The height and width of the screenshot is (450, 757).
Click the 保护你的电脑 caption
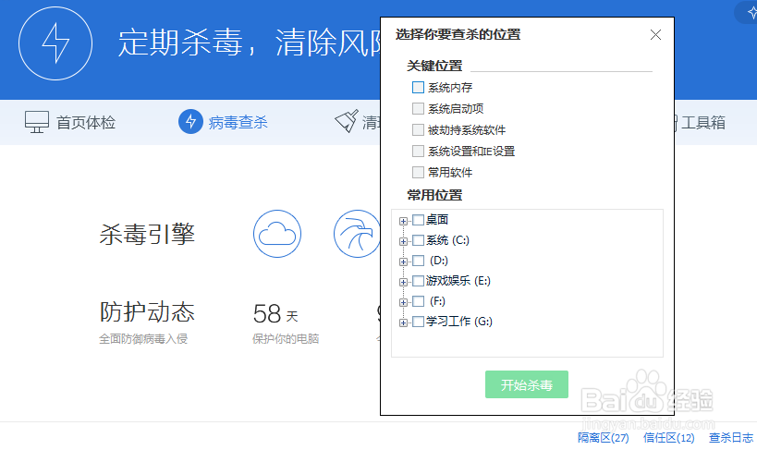[286, 339]
